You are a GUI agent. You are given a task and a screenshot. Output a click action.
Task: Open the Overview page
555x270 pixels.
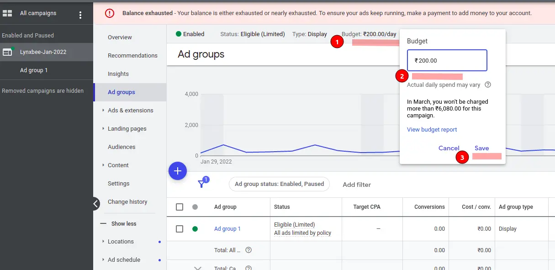click(120, 37)
